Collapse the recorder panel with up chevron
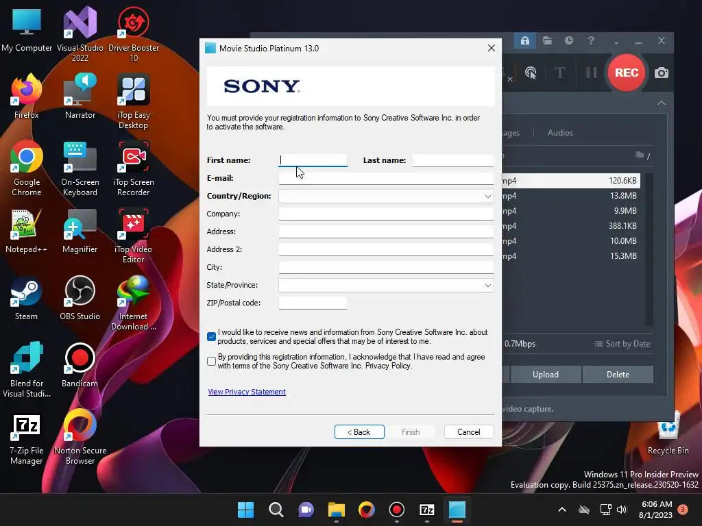The image size is (702, 526). click(662, 103)
